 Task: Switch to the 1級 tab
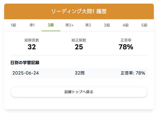[x=14, y=25]
